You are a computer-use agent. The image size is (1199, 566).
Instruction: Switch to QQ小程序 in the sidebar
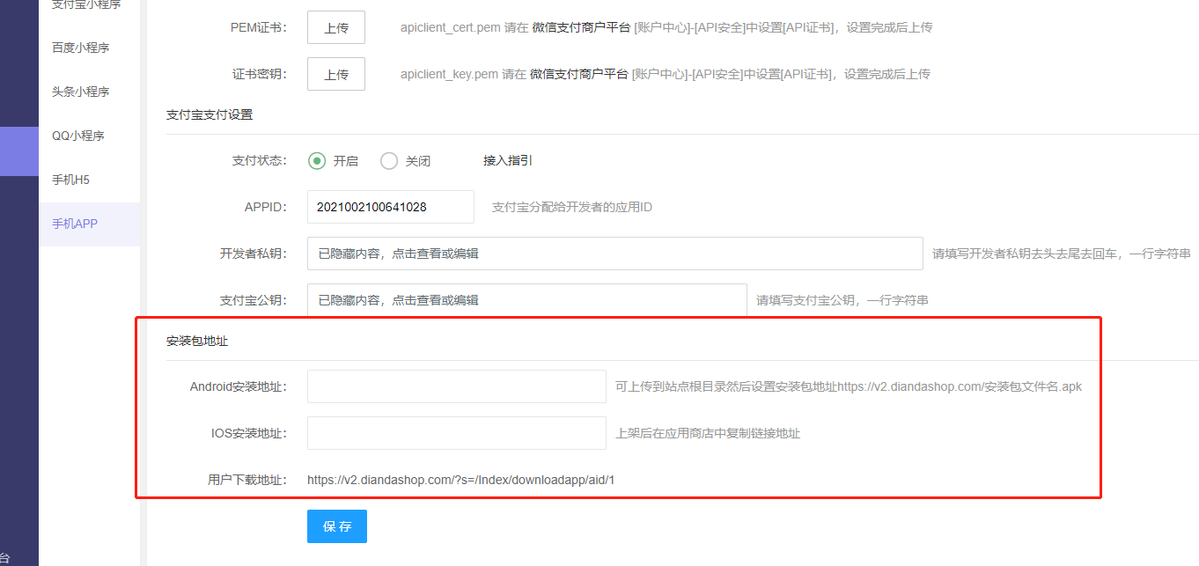coord(78,136)
